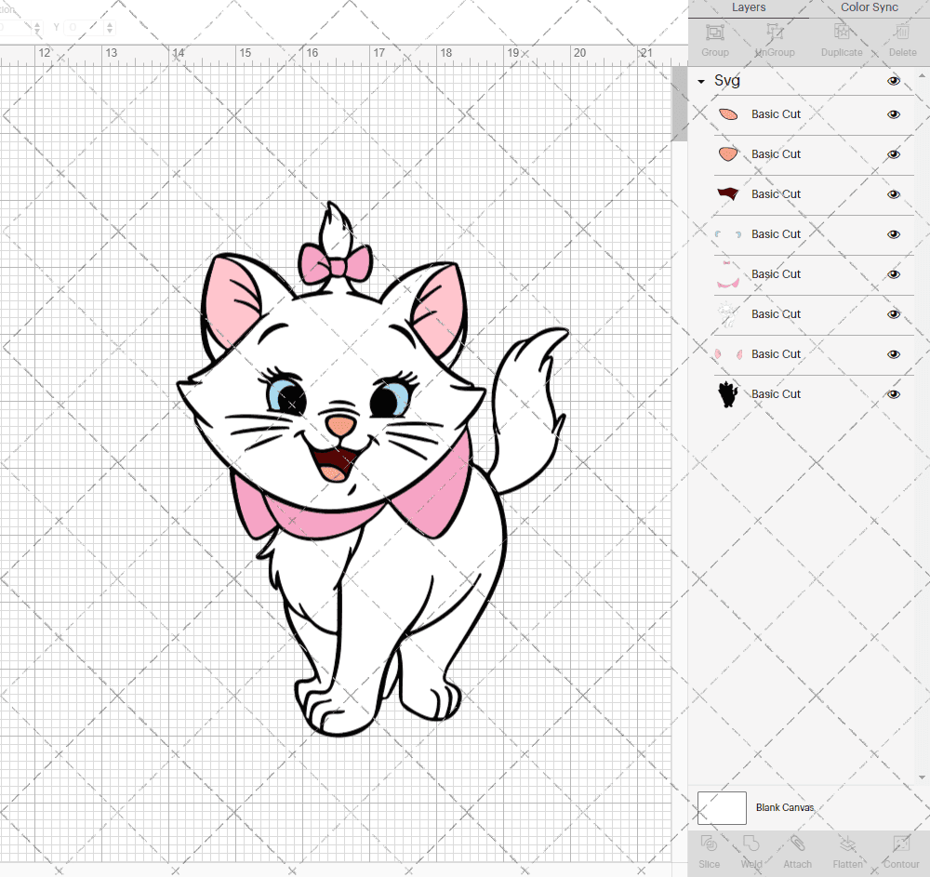Click the cat's peach nose on canvas
930x877 pixels.
tap(340, 426)
